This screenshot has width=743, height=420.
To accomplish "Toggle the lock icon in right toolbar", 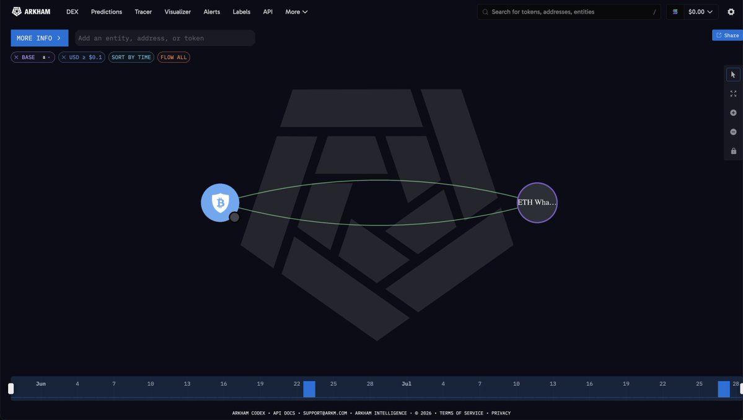I will click(x=733, y=151).
